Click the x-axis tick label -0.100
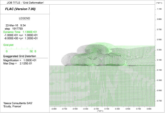 pos(96,109)
